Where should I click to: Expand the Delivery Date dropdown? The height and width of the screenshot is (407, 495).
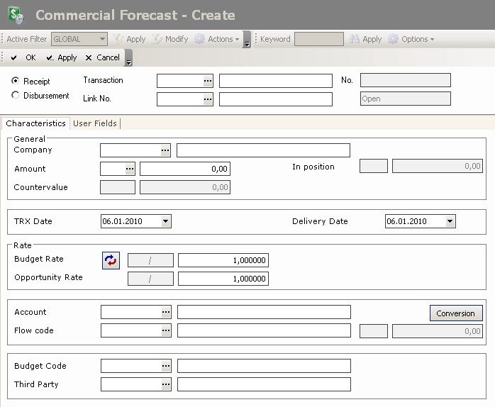coord(450,222)
